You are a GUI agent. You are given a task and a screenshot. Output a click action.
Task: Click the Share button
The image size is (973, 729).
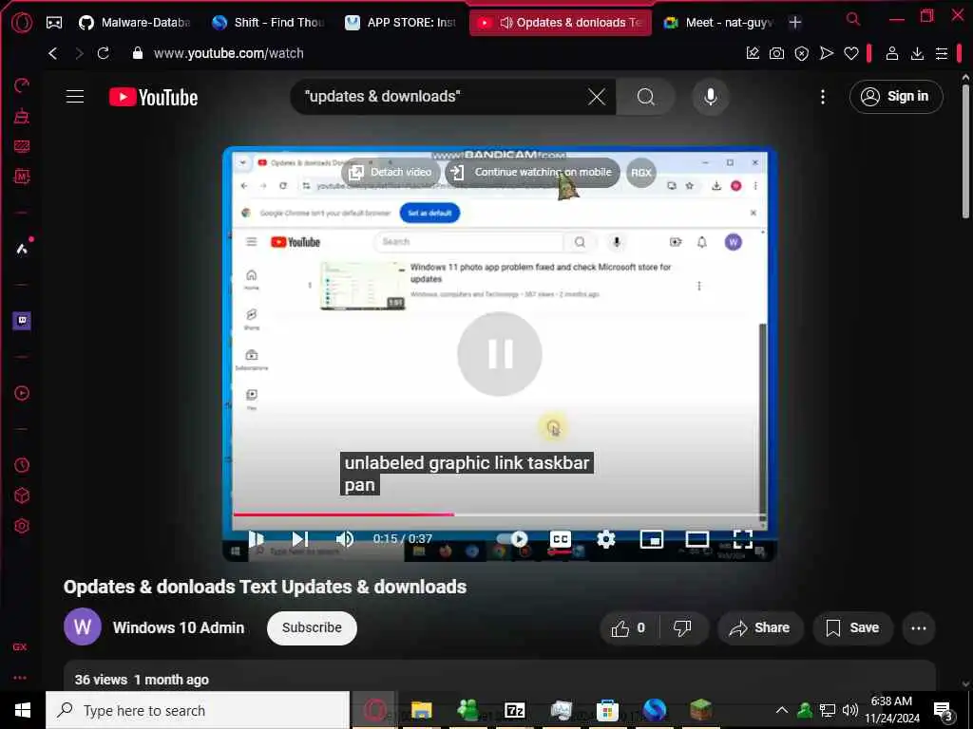[759, 628]
